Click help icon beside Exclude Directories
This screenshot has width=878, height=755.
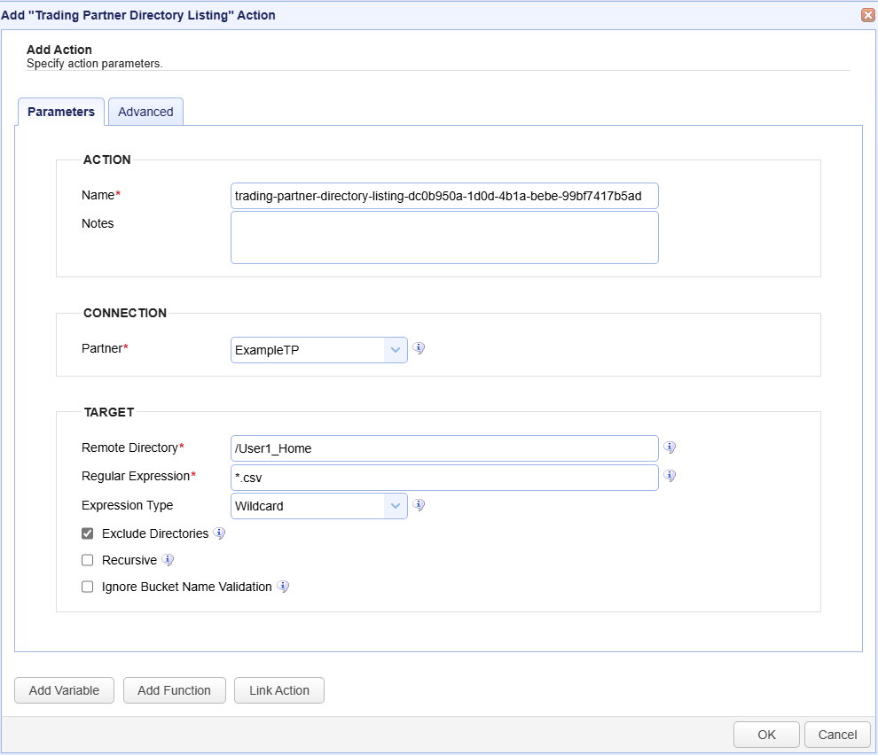point(219,533)
